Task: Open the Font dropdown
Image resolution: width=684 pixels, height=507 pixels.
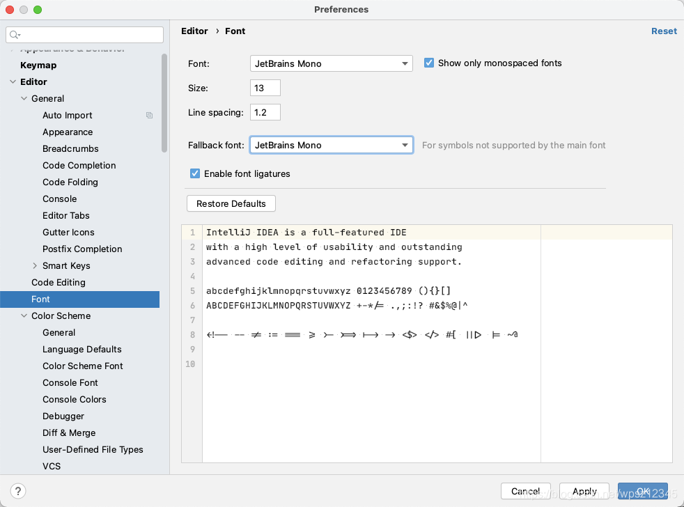Action: pos(331,63)
